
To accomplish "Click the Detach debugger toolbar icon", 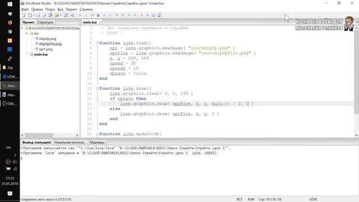I will (104, 15).
